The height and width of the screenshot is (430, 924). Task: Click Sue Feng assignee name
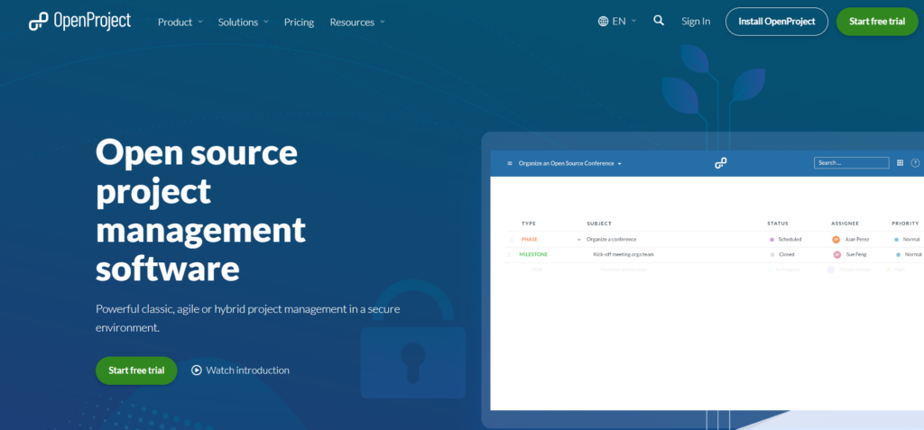[x=856, y=254]
